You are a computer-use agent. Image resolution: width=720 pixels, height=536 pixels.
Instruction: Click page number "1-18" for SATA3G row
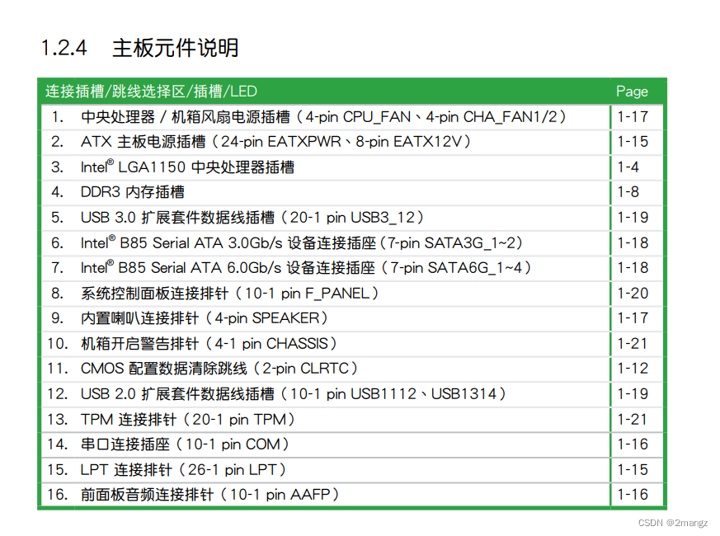coord(633,242)
